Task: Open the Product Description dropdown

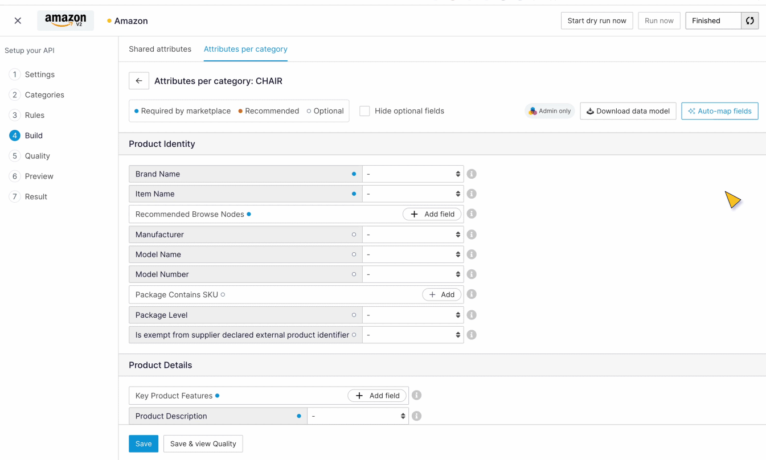Action: click(x=358, y=416)
